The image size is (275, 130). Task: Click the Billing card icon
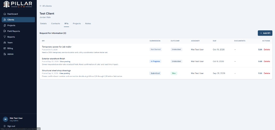5,48
